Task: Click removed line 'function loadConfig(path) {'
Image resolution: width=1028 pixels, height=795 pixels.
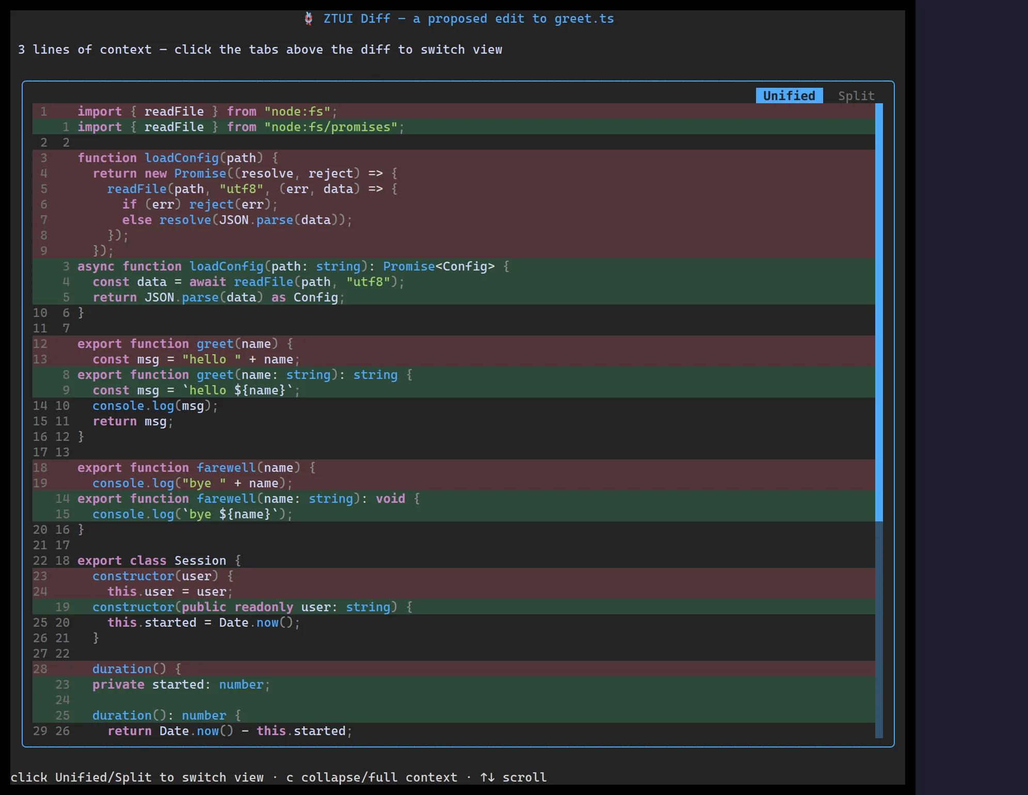Action: (454, 157)
